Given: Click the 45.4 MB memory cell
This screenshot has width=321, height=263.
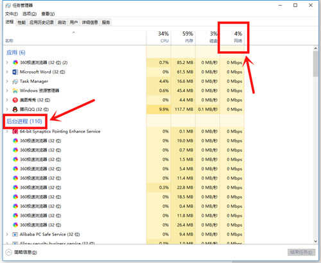Looking at the screenshot, I should point(184,90).
